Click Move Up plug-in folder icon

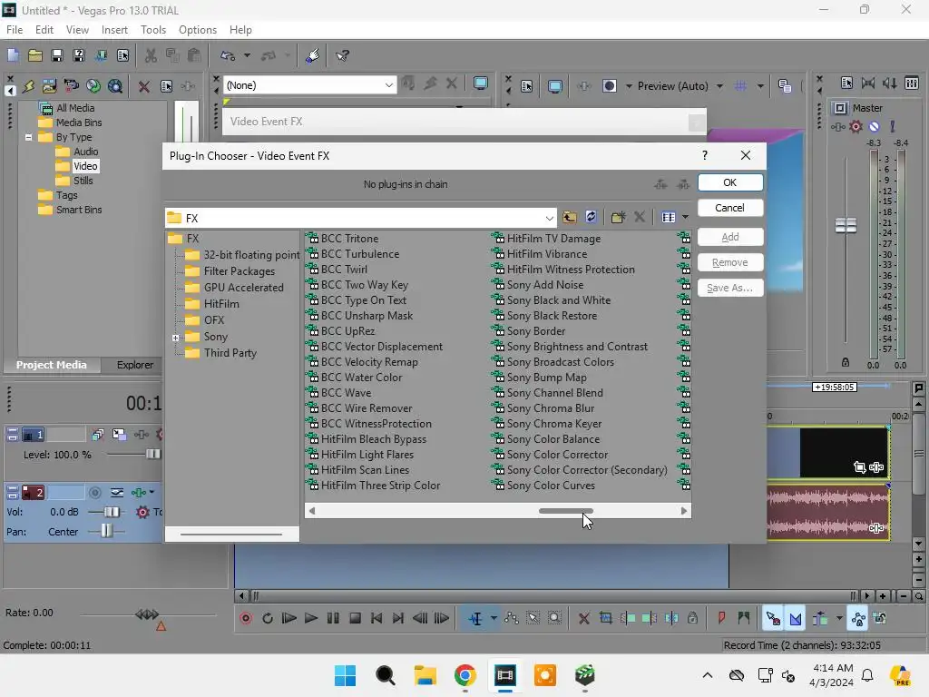click(570, 217)
